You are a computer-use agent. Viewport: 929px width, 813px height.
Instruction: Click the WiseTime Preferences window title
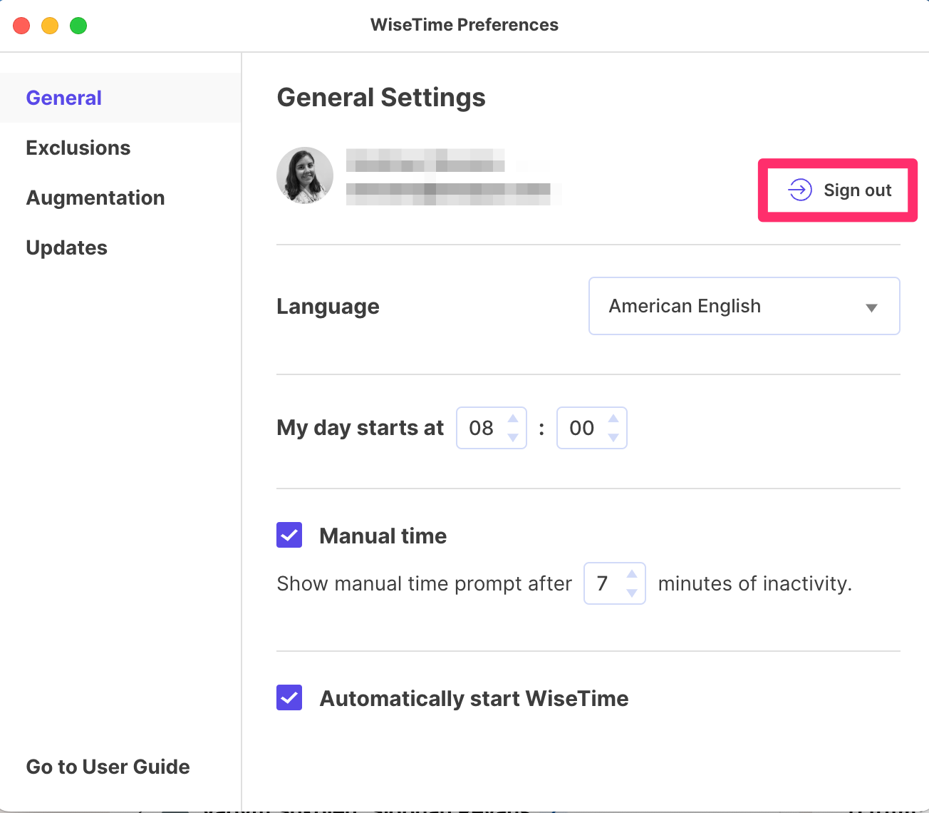(x=465, y=25)
